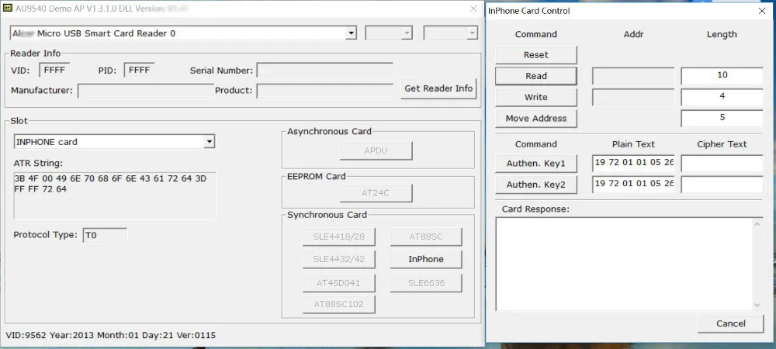Click the 'Length' column header
Viewport: 776px width, 349px height.
(722, 34)
